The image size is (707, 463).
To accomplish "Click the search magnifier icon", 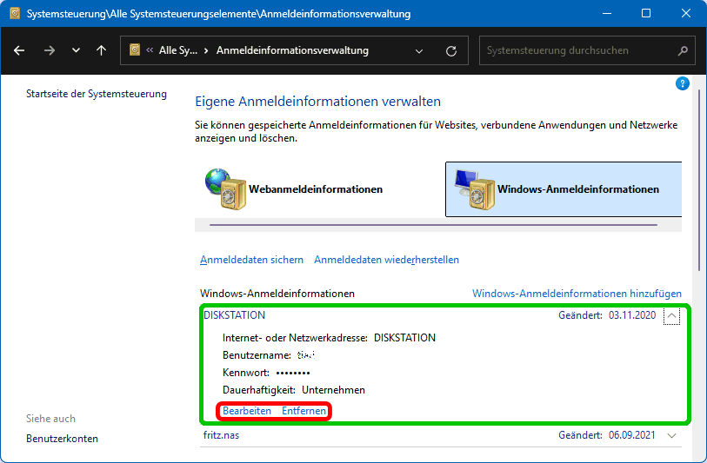I will 683,50.
